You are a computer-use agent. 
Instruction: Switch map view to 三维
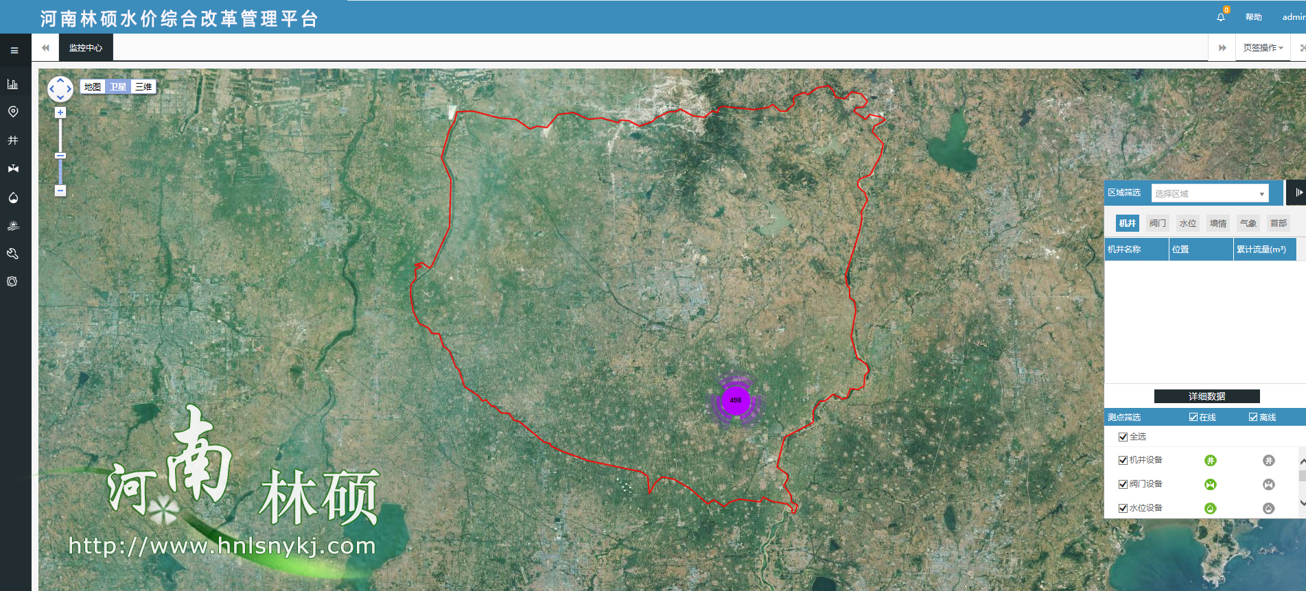coord(143,87)
